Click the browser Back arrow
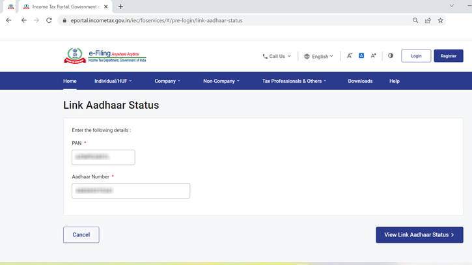472x265 pixels. (24, 20)
